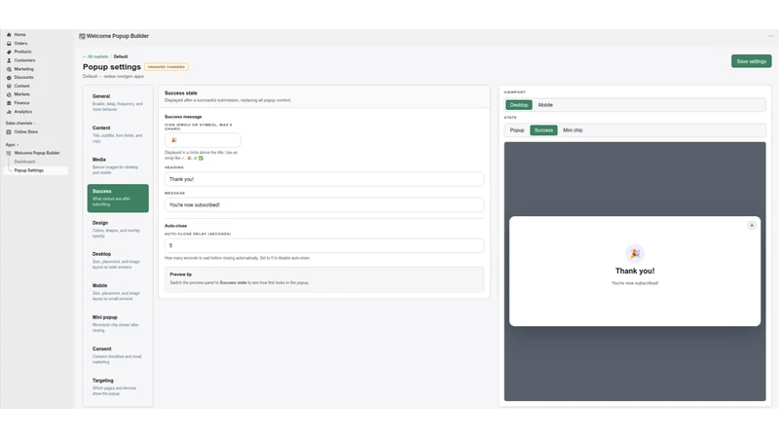Click the Customers person icon
779x438 pixels.
coord(9,60)
